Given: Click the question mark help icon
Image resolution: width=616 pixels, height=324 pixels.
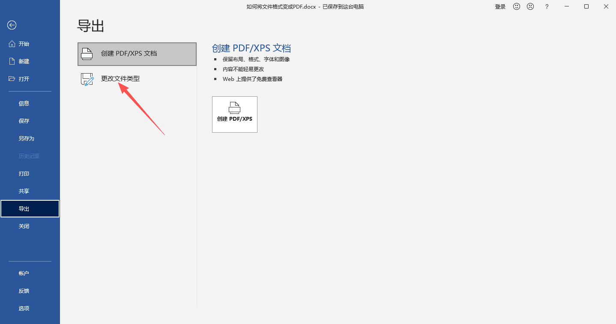Looking at the screenshot, I should [x=547, y=6].
